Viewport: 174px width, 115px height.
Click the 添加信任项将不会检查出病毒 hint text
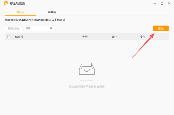pos(87,87)
